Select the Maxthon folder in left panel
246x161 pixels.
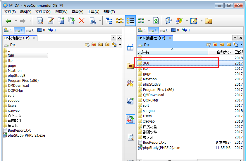point(15,71)
